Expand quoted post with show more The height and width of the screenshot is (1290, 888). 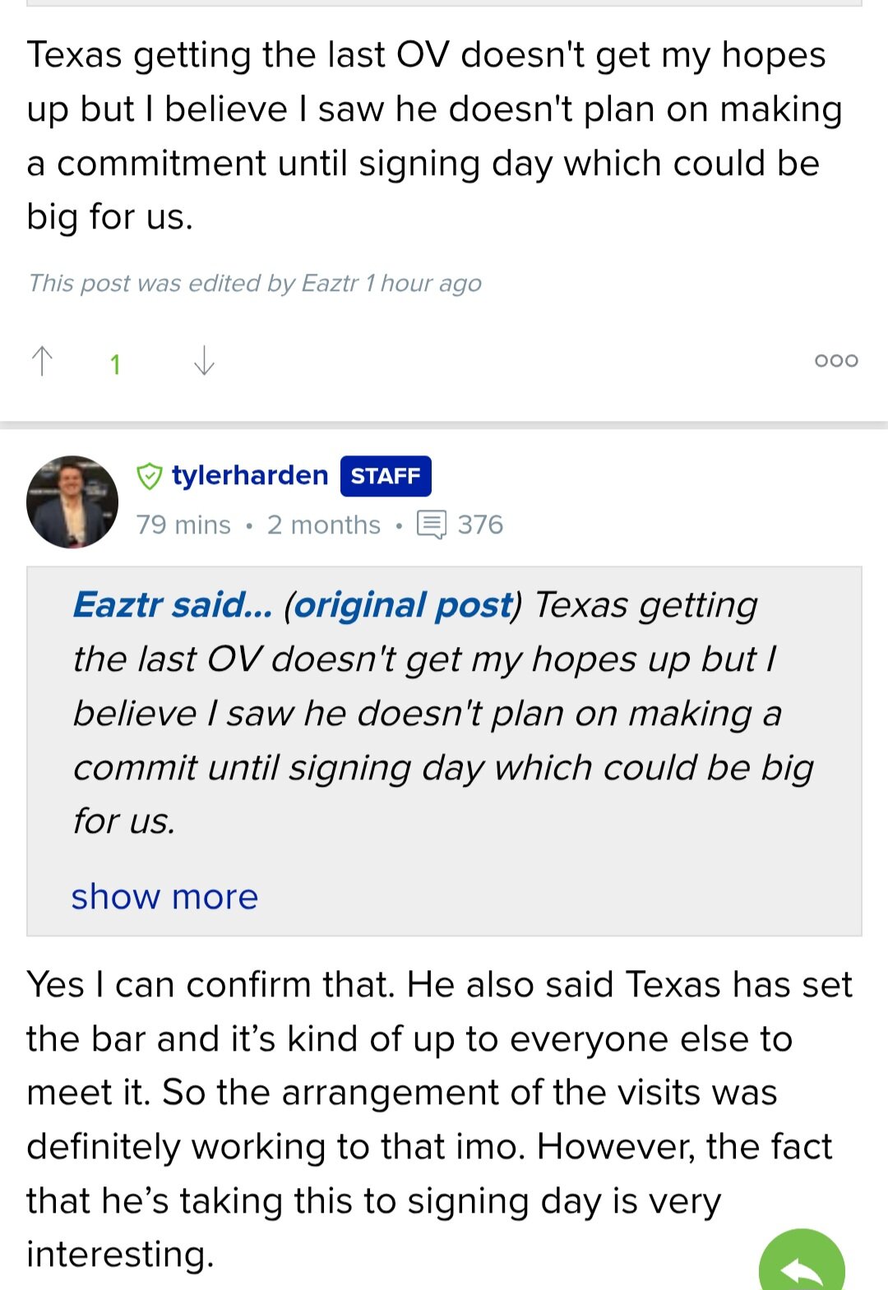(x=164, y=896)
